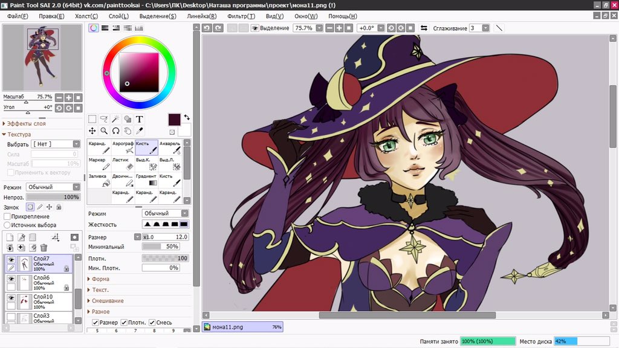
Task: Choose the Выд.К. selection pen tool
Action: click(x=146, y=164)
